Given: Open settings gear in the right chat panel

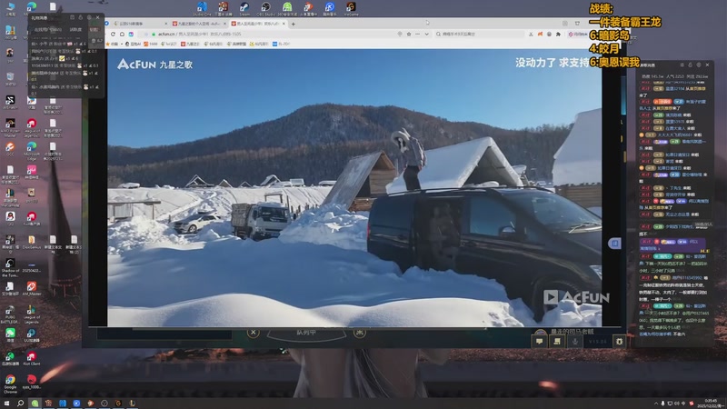Looking at the screenshot, I should [699, 65].
